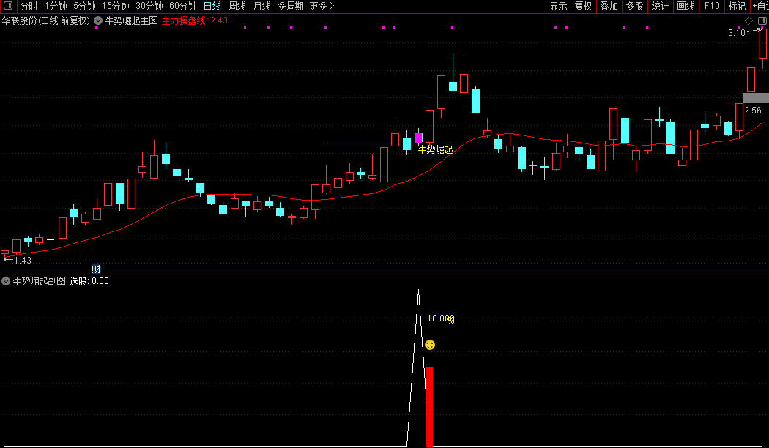
Task: Click the 2.56 price axis label
Action: click(753, 111)
